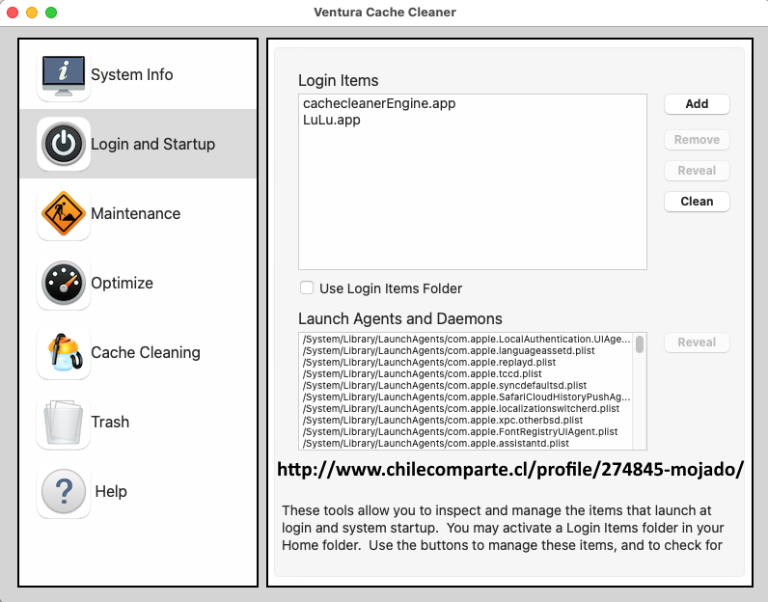Select com.apple.tccd.plist row
Image resolution: width=768 pixels, height=602 pixels.
tap(466, 373)
